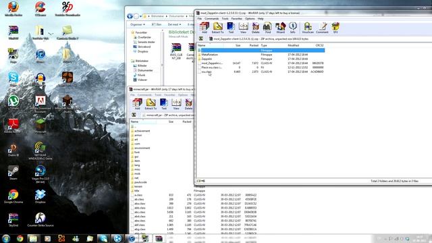This screenshot has width=432, height=243.
Task: Click Extract To in minecraft.jar WinRAR window
Action: tap(151, 104)
